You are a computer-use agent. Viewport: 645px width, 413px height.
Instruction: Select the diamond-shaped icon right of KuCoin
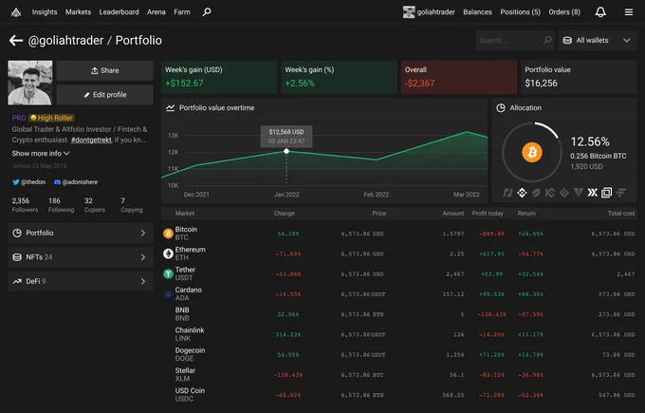coord(564,193)
